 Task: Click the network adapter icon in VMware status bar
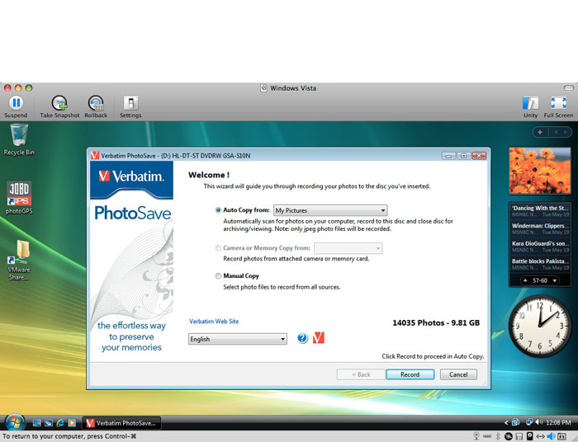[x=540, y=436]
